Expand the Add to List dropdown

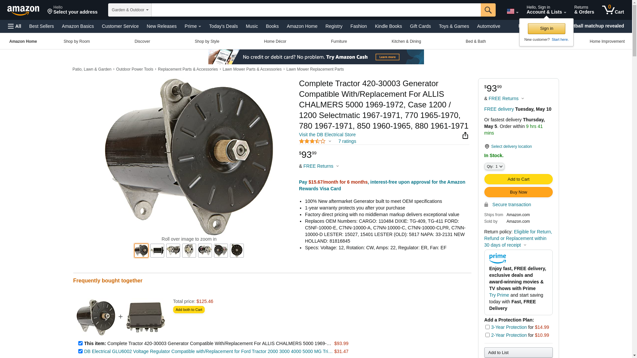coord(518,352)
